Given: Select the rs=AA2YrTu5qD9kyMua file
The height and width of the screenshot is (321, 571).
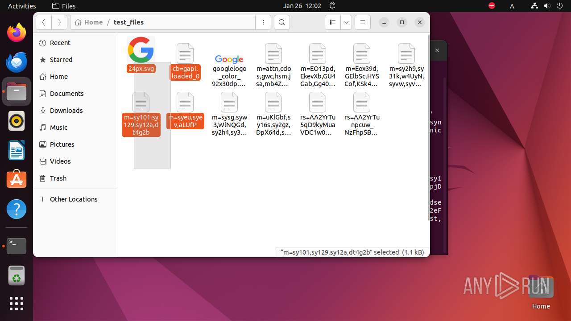Looking at the screenshot, I should tap(318, 114).
